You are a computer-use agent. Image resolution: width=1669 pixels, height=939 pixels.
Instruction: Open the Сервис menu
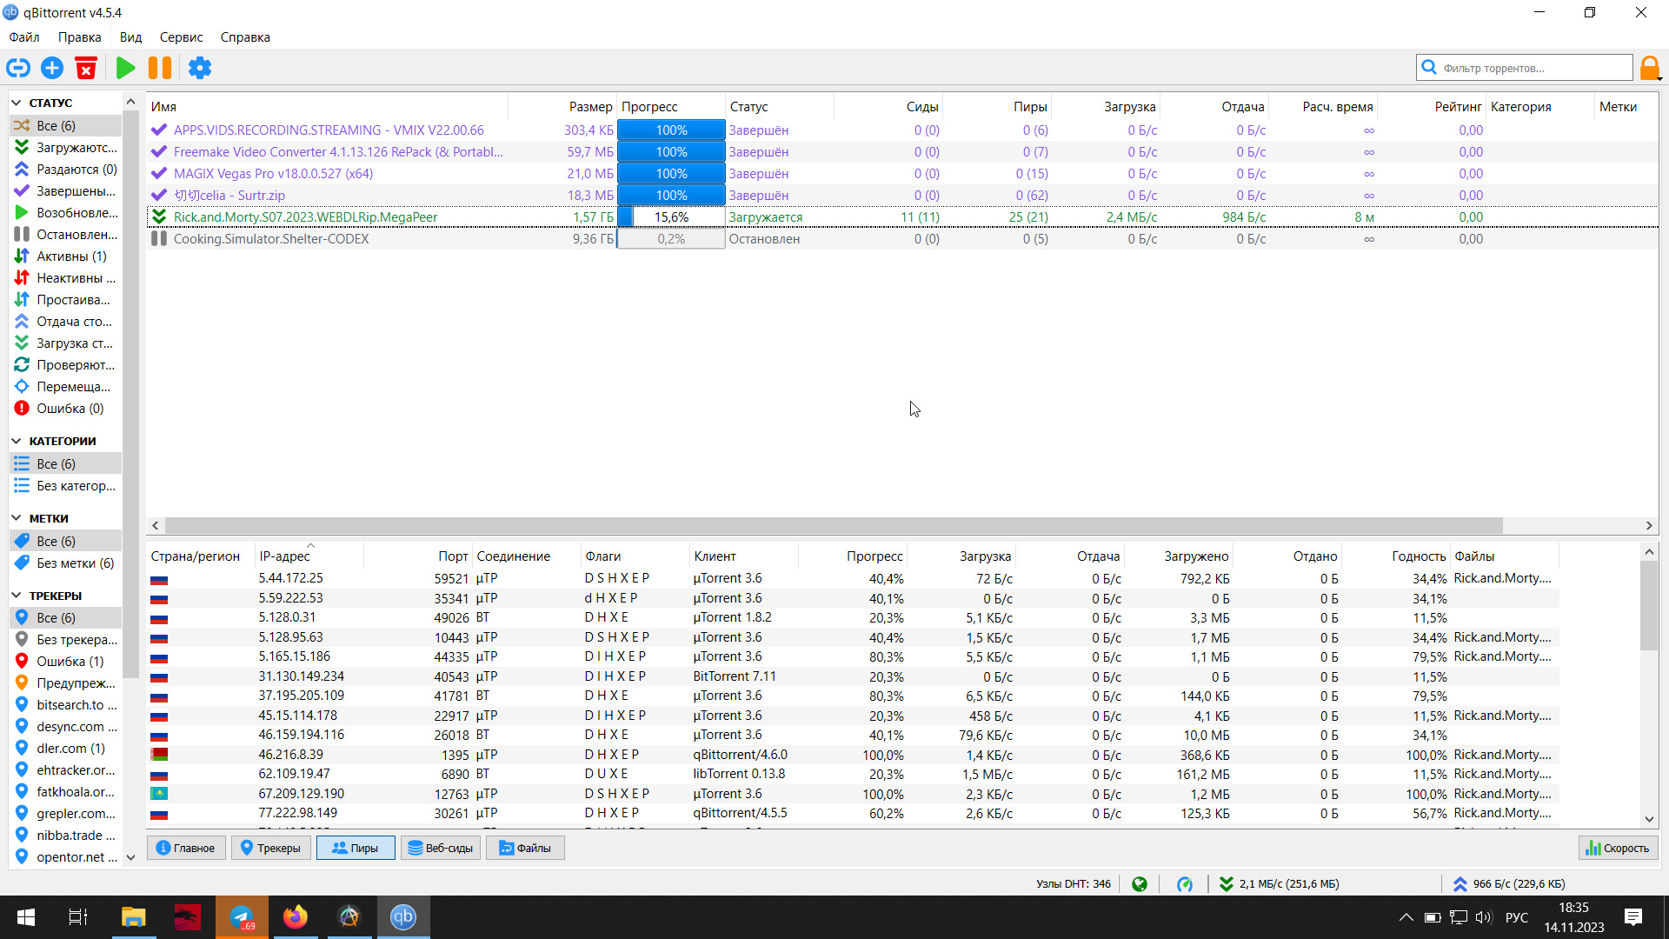pyautogui.click(x=181, y=37)
